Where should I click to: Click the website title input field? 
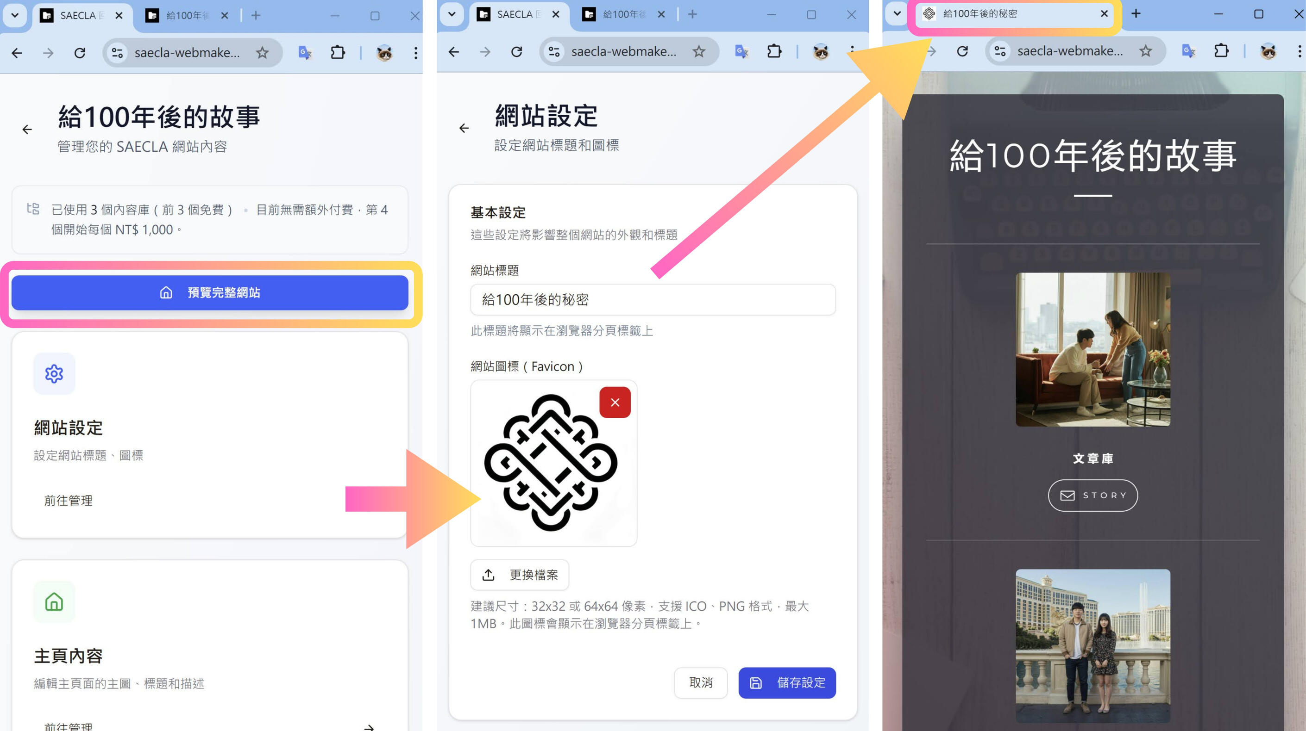tap(653, 299)
